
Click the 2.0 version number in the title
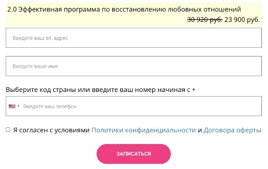tap(12, 9)
